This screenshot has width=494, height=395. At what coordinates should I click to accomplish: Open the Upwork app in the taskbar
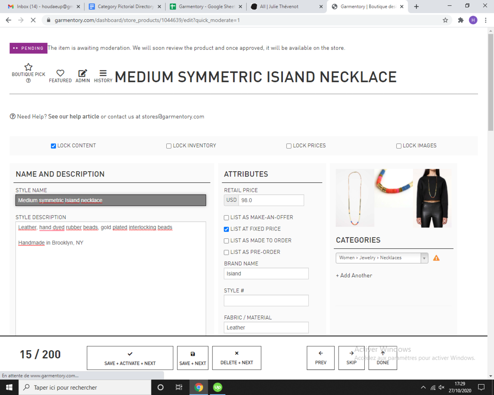[217, 387]
